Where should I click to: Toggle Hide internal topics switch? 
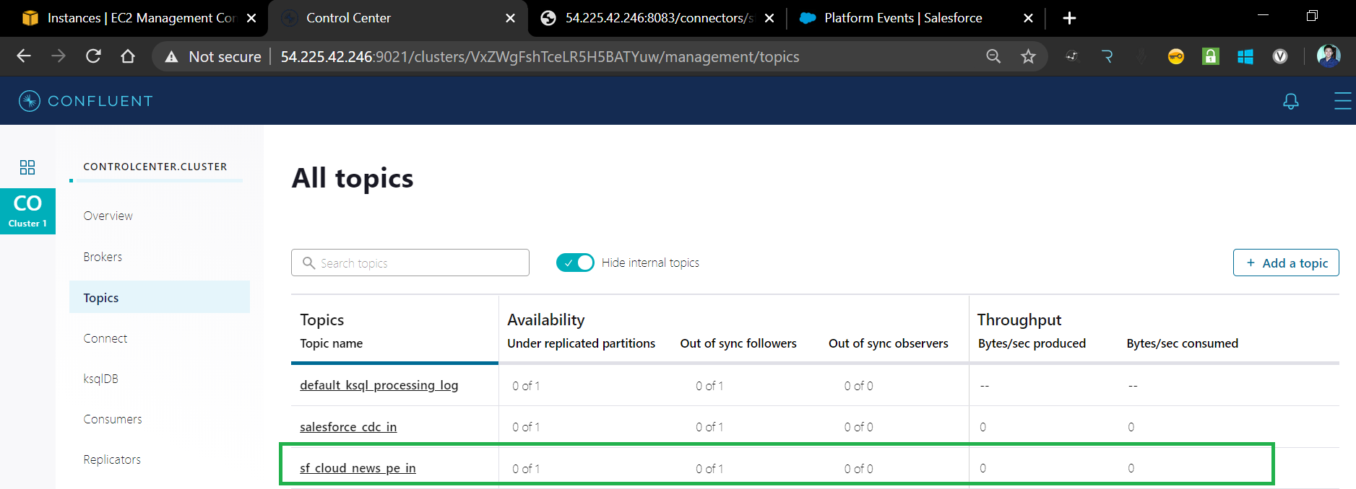575,263
